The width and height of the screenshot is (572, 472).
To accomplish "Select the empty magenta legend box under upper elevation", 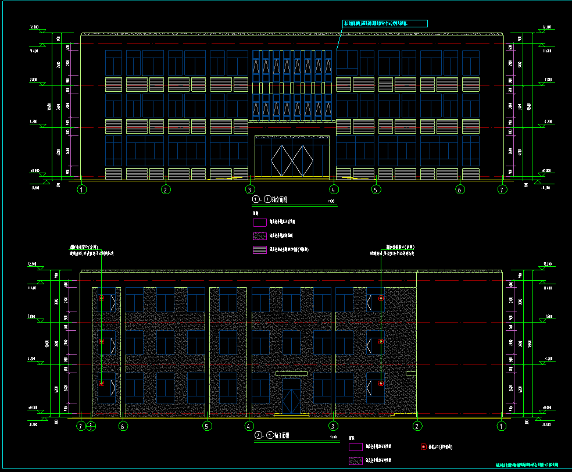I will [259, 222].
